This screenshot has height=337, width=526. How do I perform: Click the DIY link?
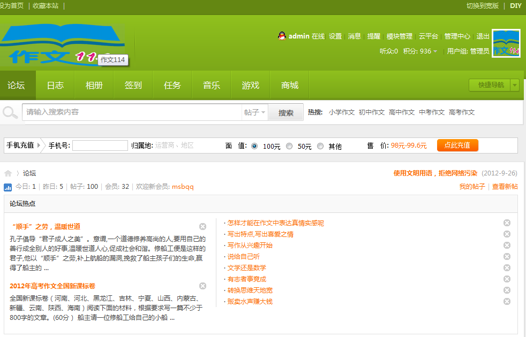[x=516, y=6]
